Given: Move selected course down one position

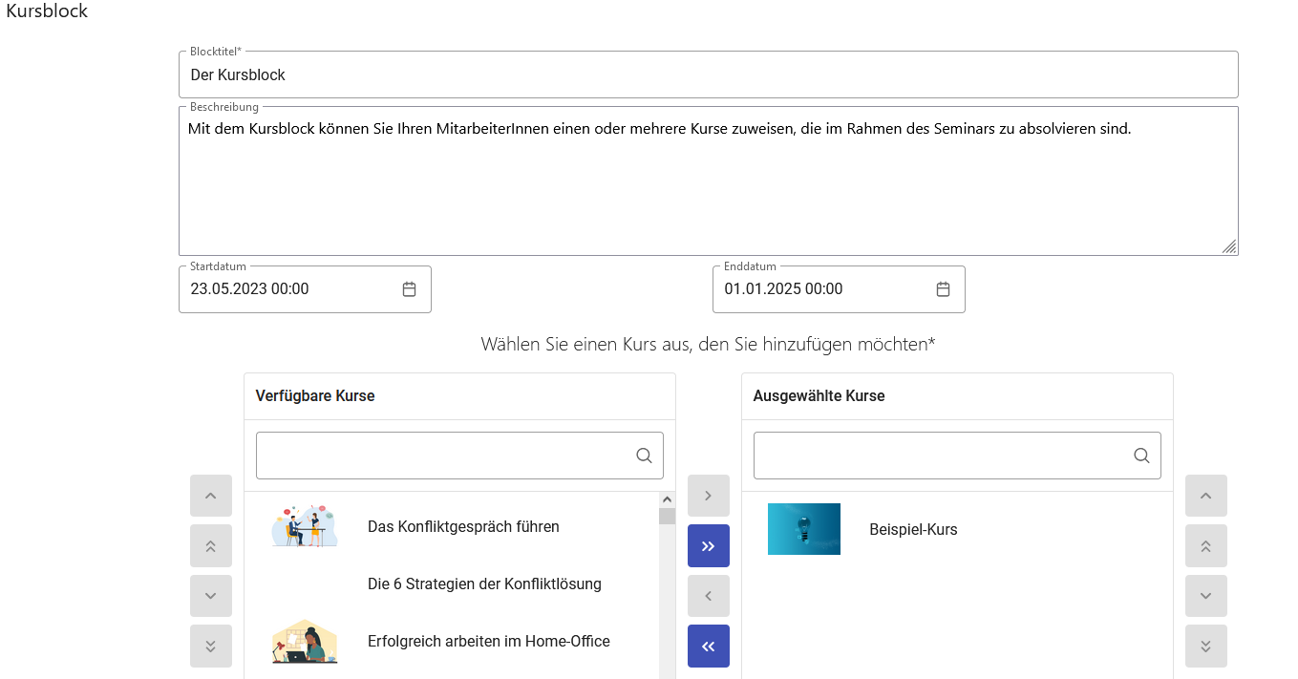Looking at the screenshot, I should [x=1205, y=596].
